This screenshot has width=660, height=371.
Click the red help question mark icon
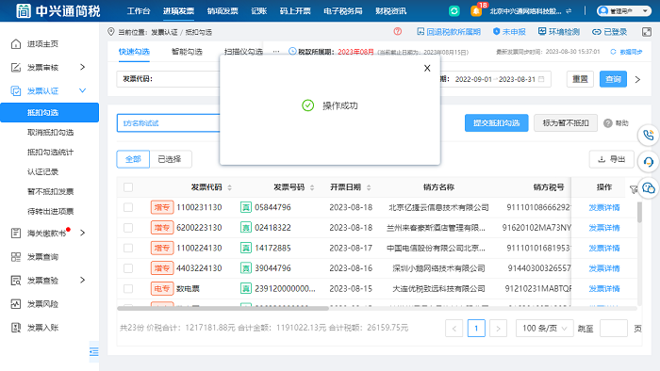pos(397,31)
